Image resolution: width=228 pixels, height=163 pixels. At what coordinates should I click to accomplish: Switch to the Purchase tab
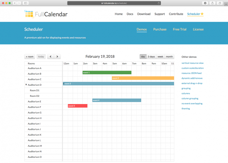click(x=160, y=29)
